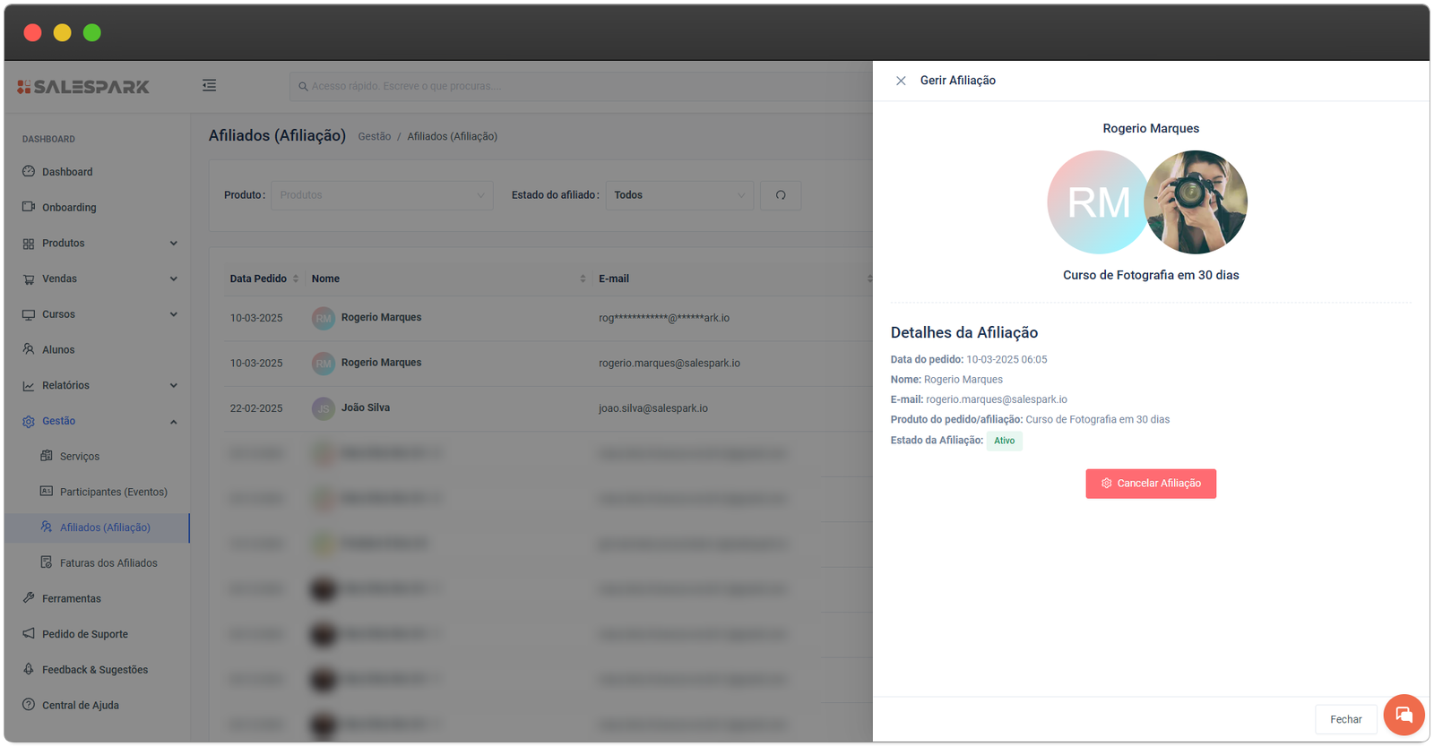Click the Fechar button
Viewport: 1434px width, 746px height.
click(x=1345, y=719)
